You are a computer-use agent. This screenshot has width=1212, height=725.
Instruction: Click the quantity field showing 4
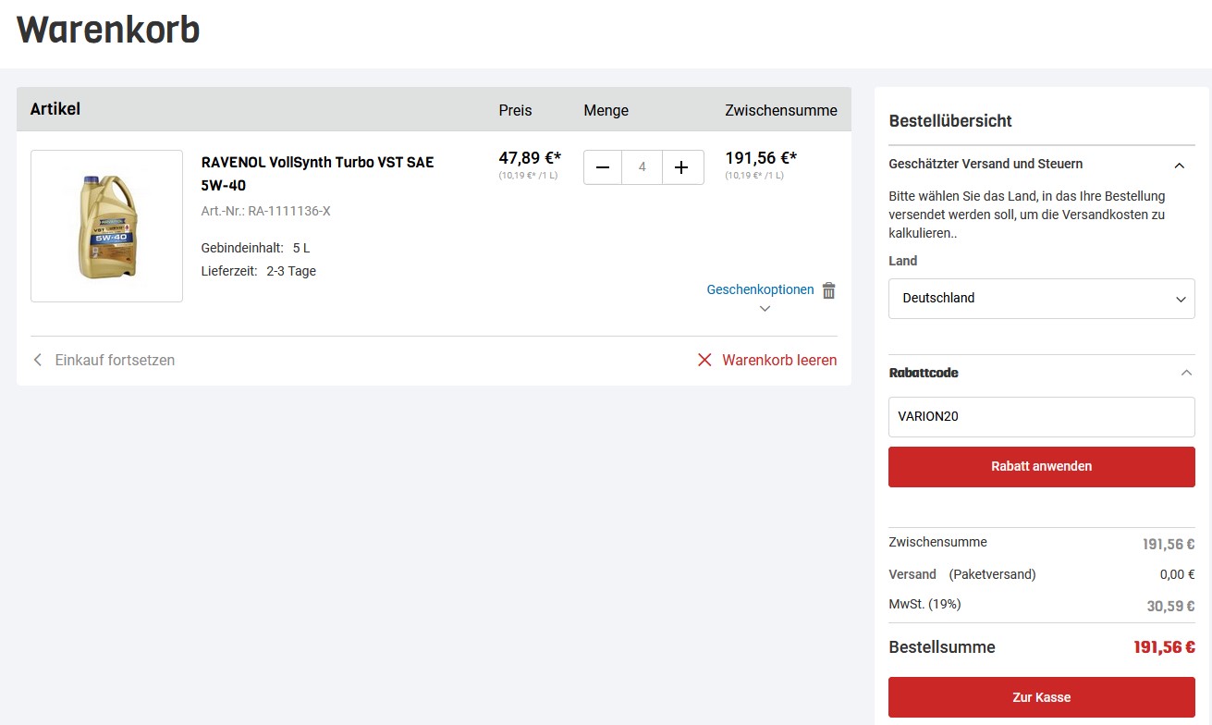point(643,167)
